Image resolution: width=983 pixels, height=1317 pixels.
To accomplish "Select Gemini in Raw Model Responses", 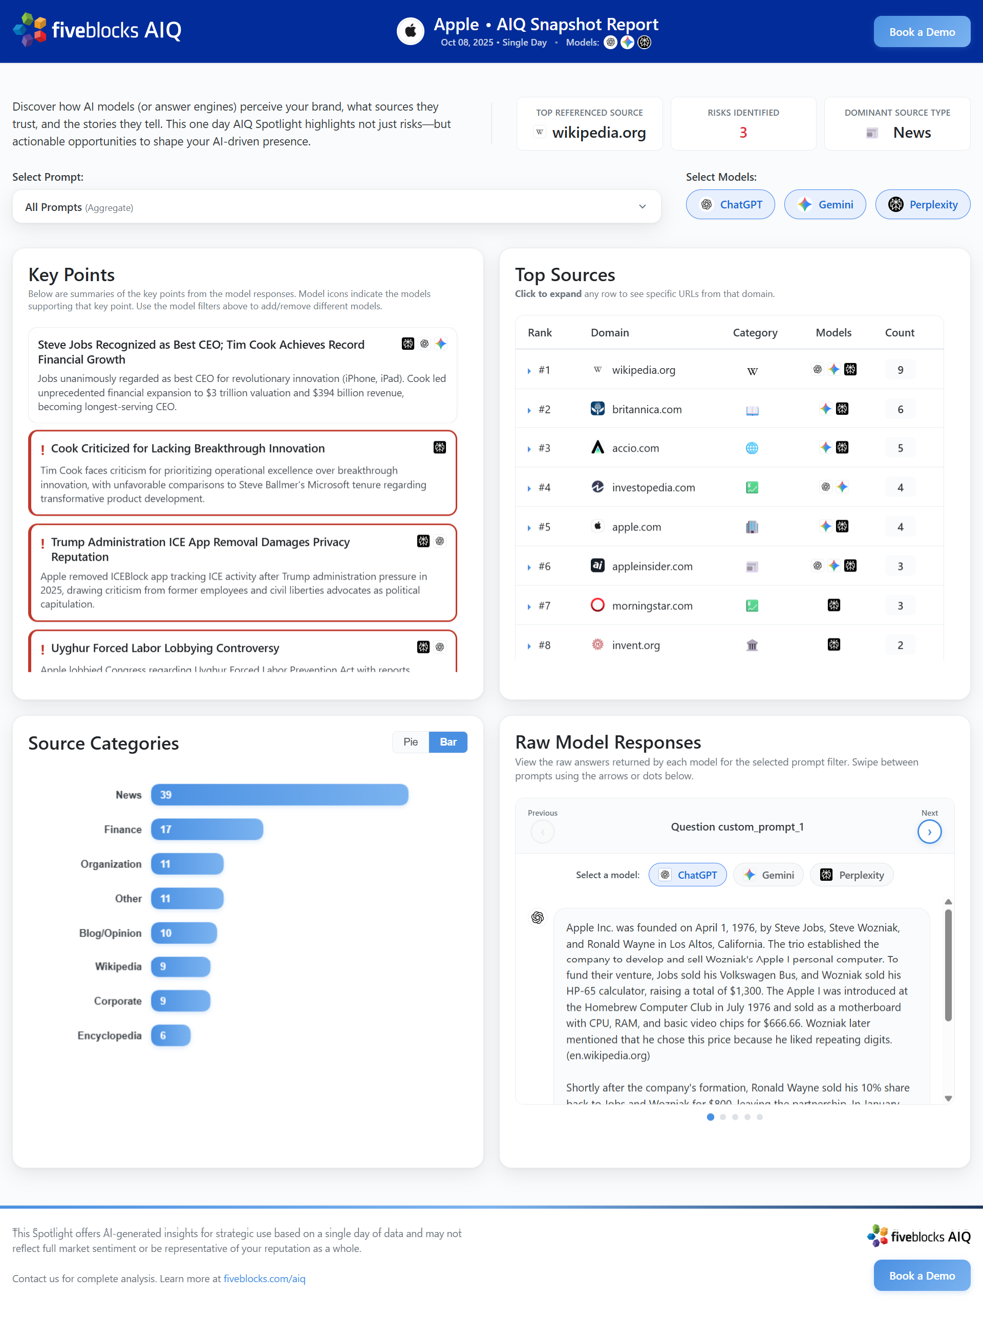I will pyautogui.click(x=768, y=875).
